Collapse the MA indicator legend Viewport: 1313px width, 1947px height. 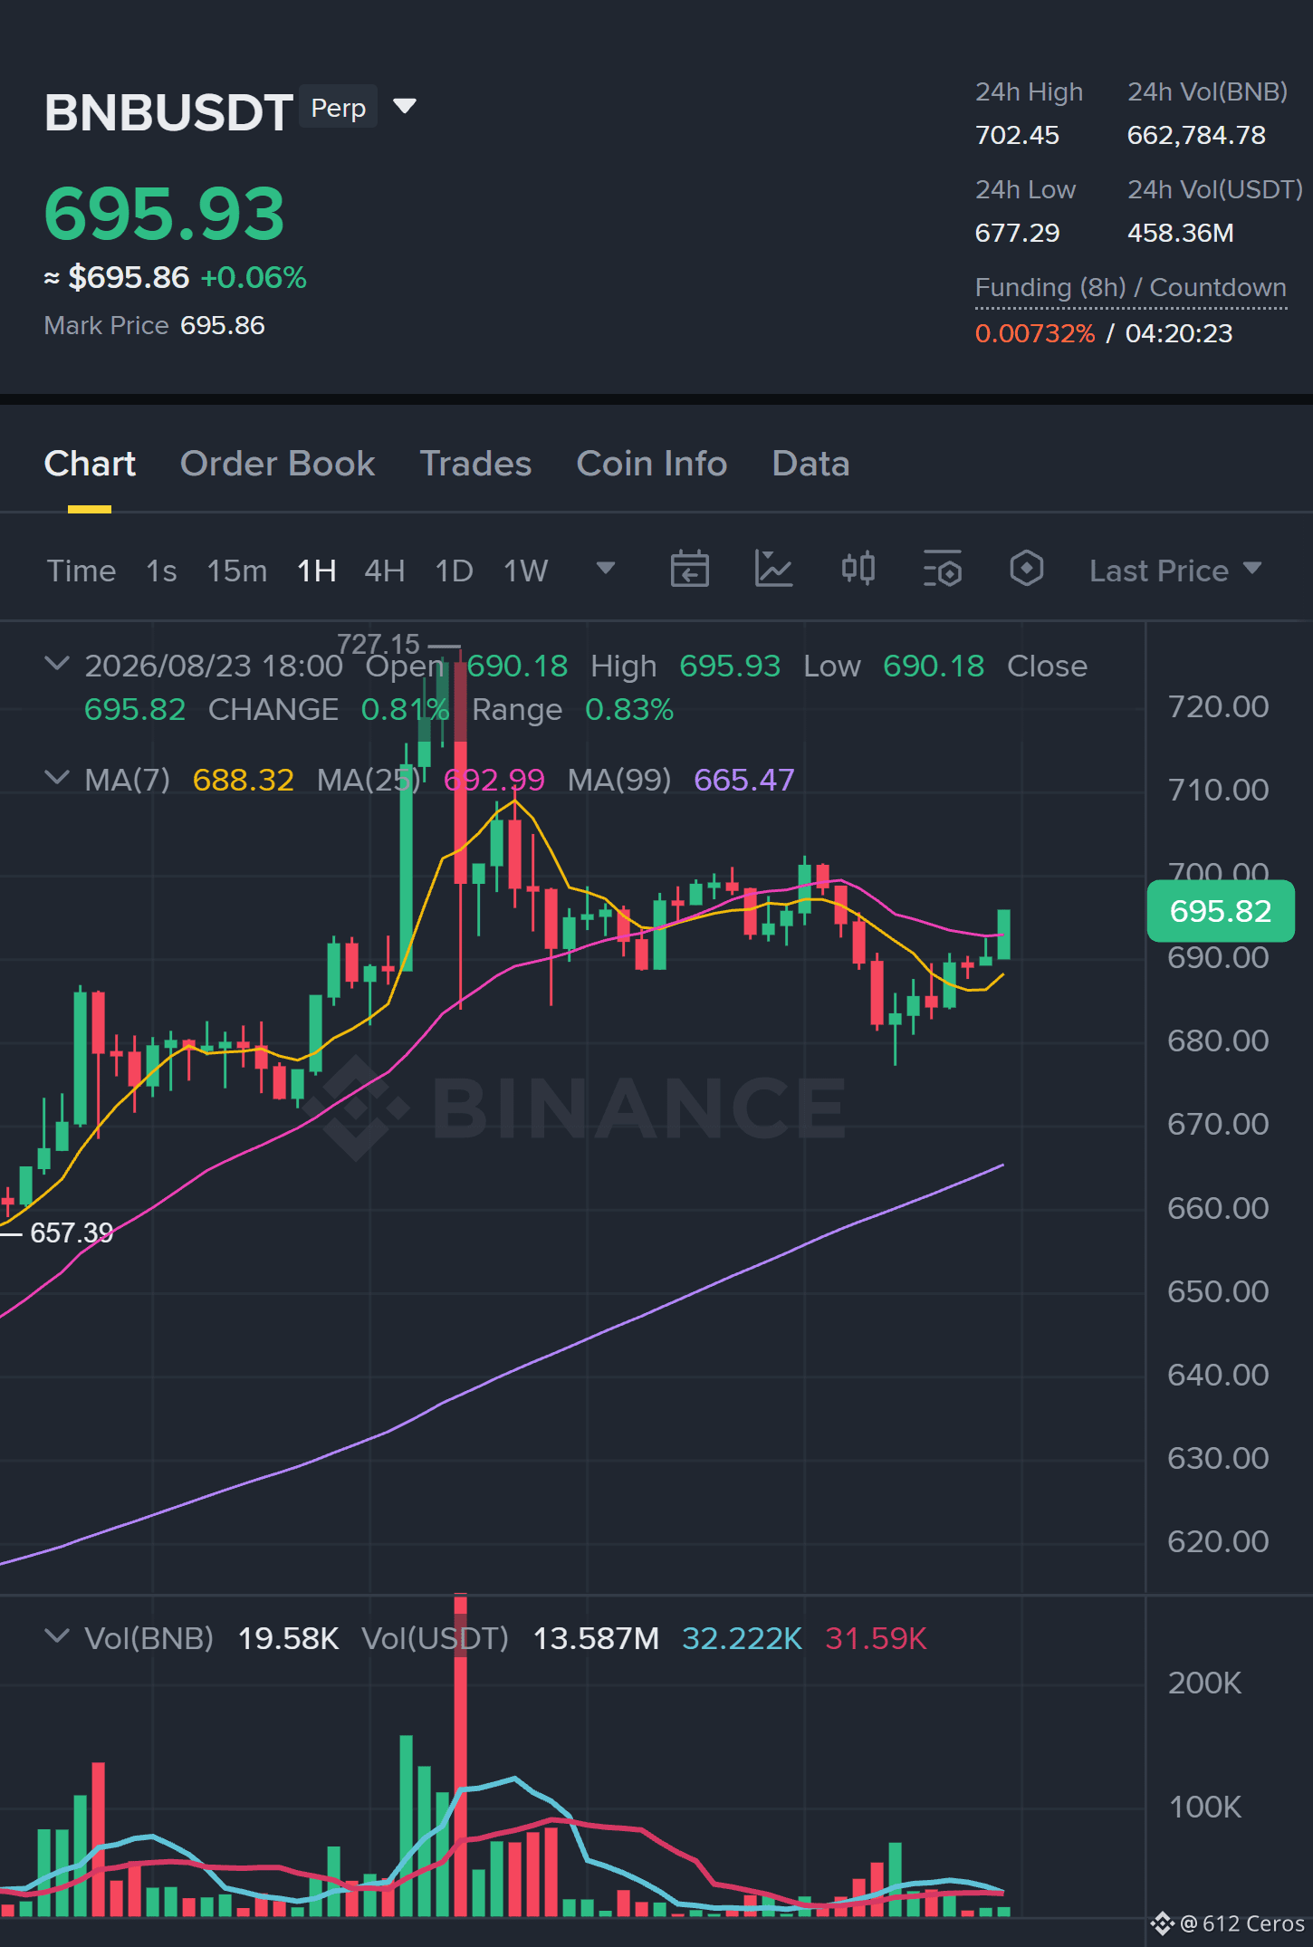[56, 778]
